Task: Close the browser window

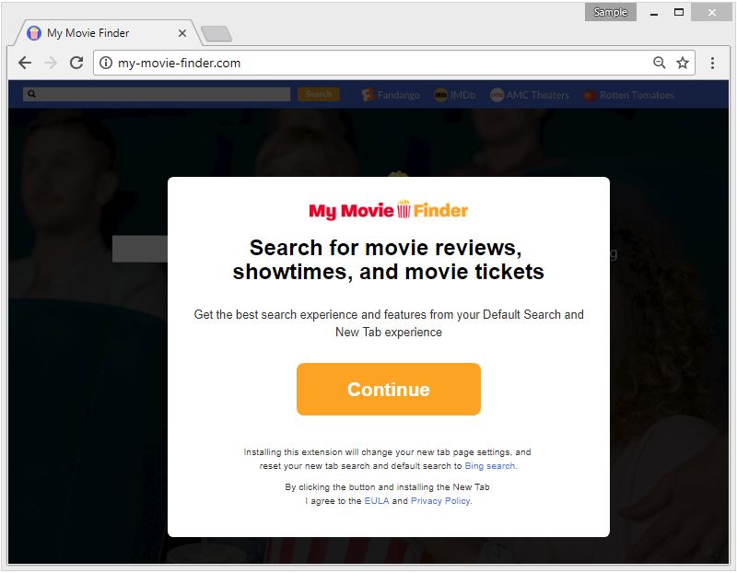Action: tap(711, 12)
